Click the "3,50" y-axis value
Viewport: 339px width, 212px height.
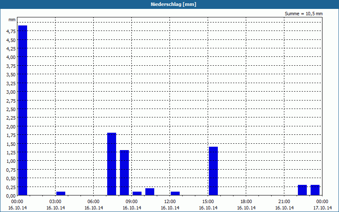[x=11, y=75]
